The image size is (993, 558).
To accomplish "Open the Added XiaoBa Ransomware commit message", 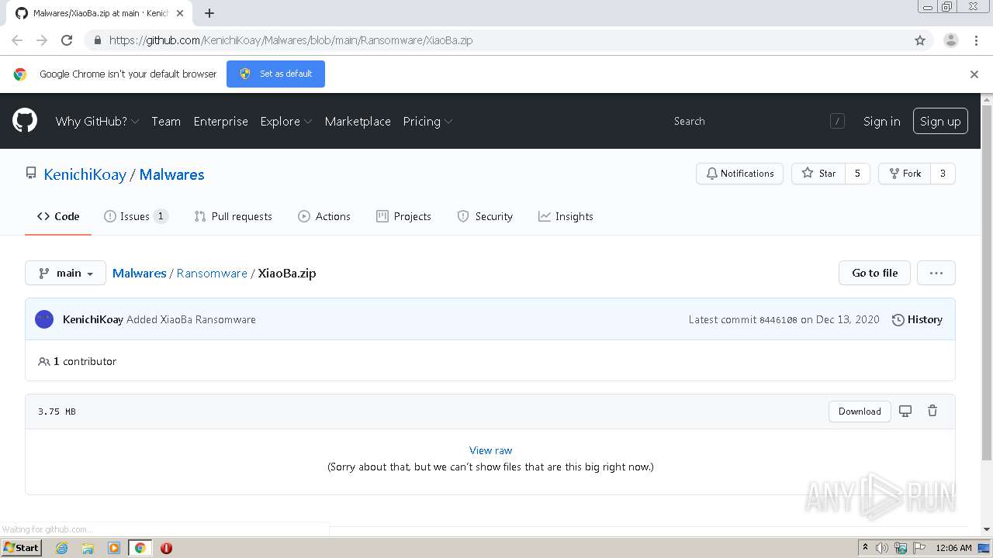I will click(191, 319).
